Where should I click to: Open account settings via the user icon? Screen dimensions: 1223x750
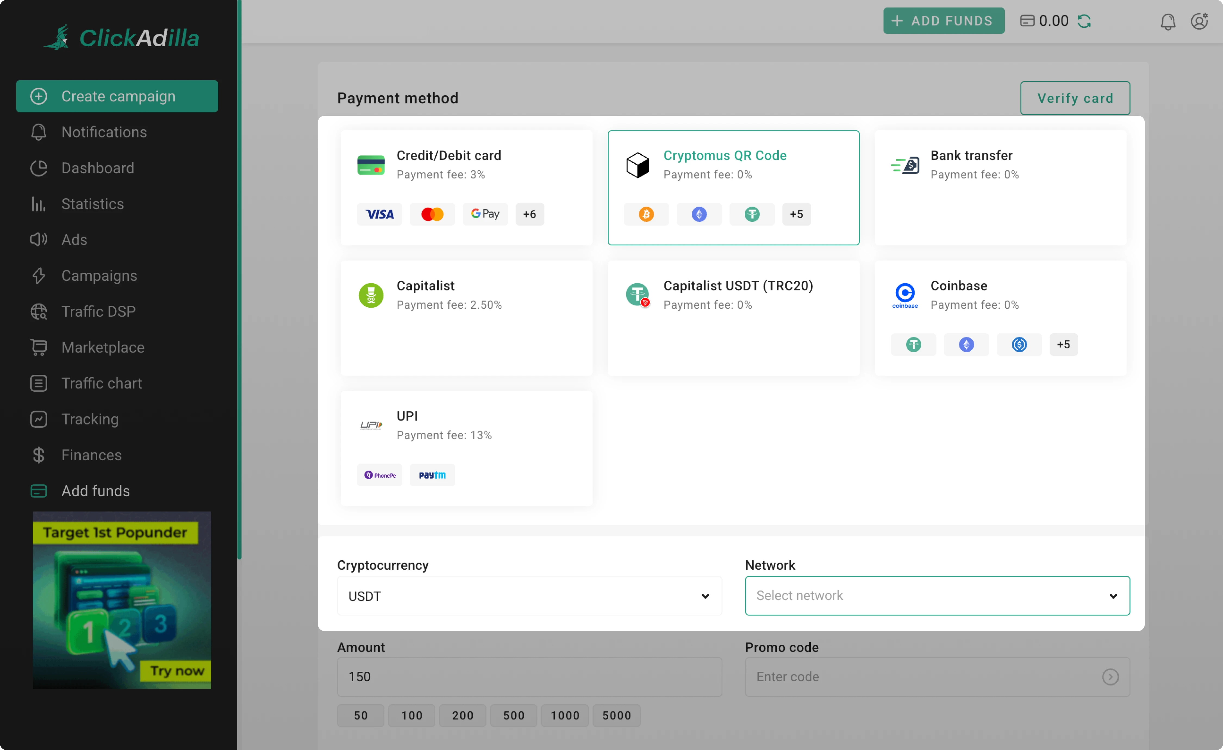(x=1200, y=21)
